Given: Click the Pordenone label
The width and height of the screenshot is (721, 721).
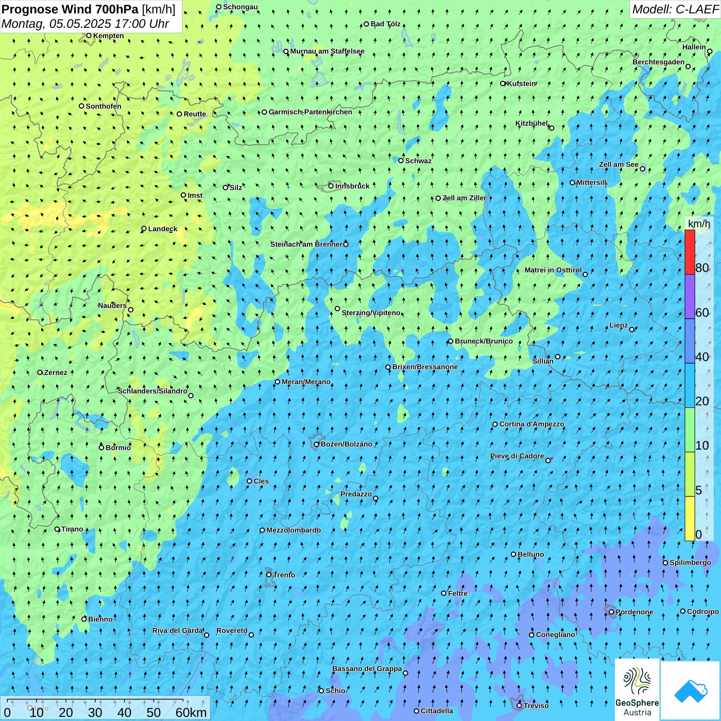Looking at the screenshot, I should 634,612.
